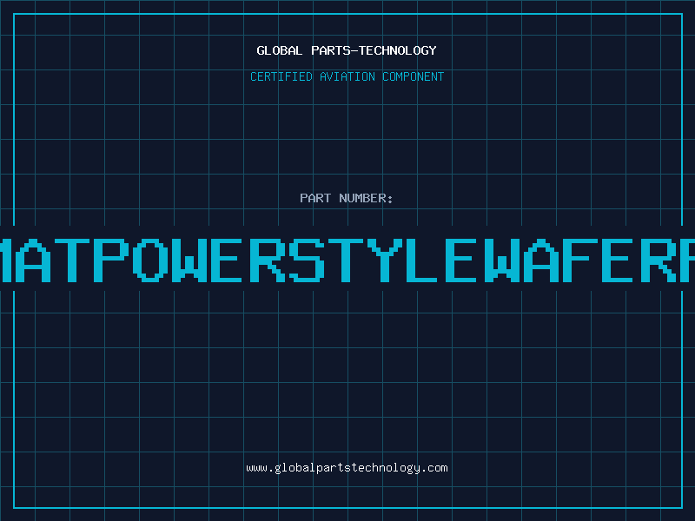The width and height of the screenshot is (695, 521).
Task: Click the word NUMBER: in the label
Action: (366, 198)
